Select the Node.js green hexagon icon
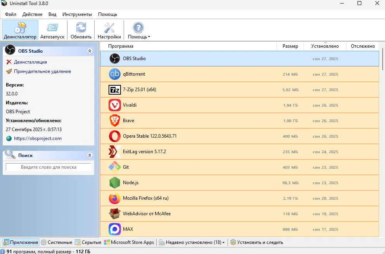Screen dimensions: 385x254 [115, 183]
